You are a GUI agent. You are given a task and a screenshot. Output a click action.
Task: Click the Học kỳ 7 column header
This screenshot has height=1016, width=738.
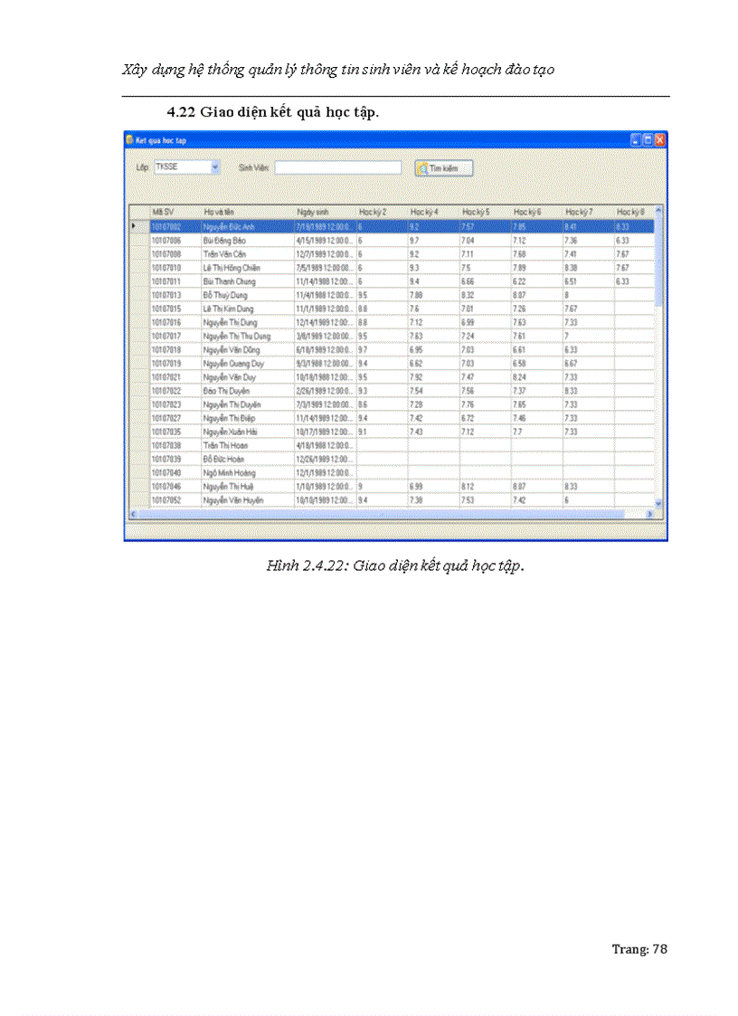pos(587,212)
